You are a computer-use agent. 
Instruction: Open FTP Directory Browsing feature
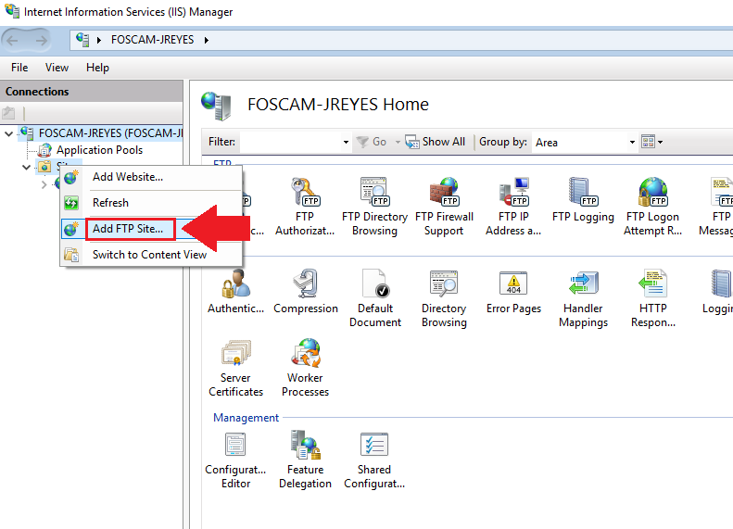[374, 207]
